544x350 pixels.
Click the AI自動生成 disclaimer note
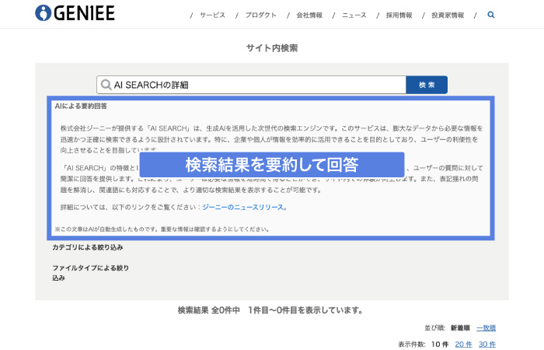162,229
